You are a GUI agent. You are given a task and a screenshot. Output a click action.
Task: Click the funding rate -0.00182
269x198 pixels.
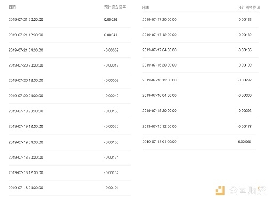coord(244,35)
